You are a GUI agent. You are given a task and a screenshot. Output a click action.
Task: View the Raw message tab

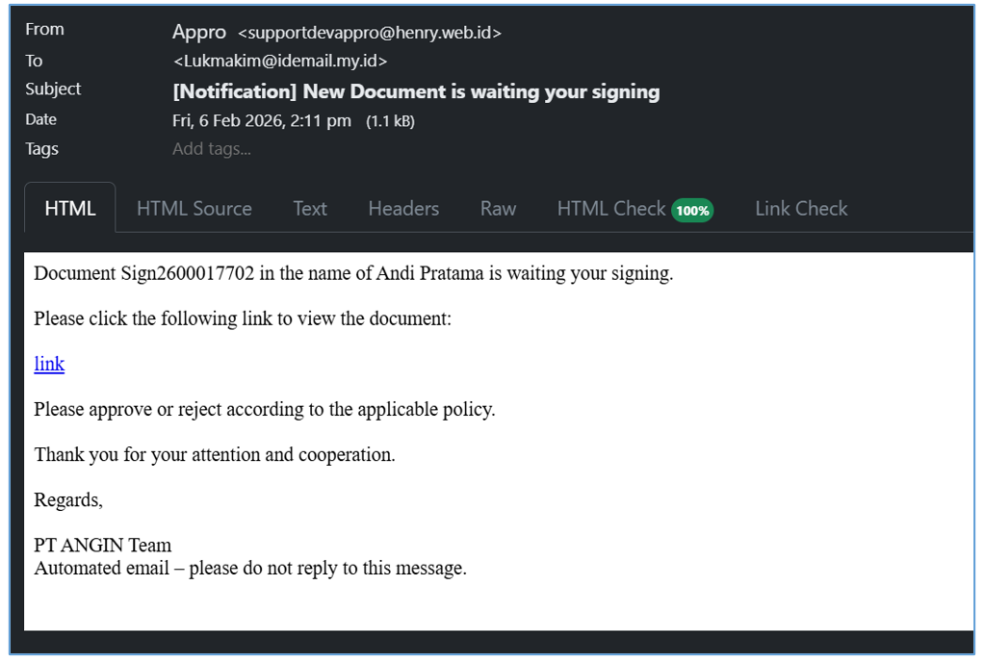(498, 209)
